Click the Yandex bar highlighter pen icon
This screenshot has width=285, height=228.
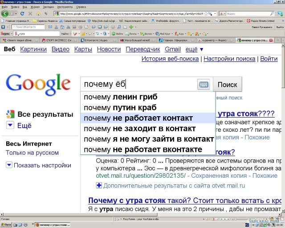pyautogui.click(x=75, y=34)
